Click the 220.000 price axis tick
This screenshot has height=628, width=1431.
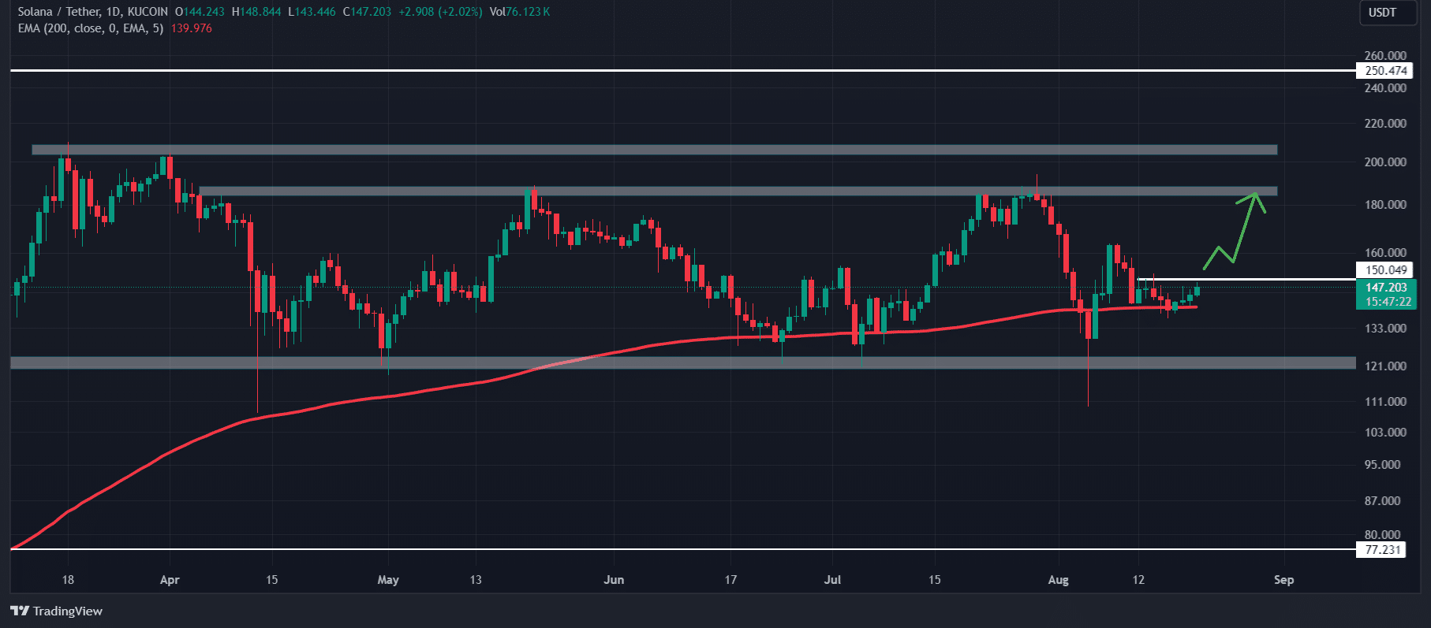[1385, 124]
